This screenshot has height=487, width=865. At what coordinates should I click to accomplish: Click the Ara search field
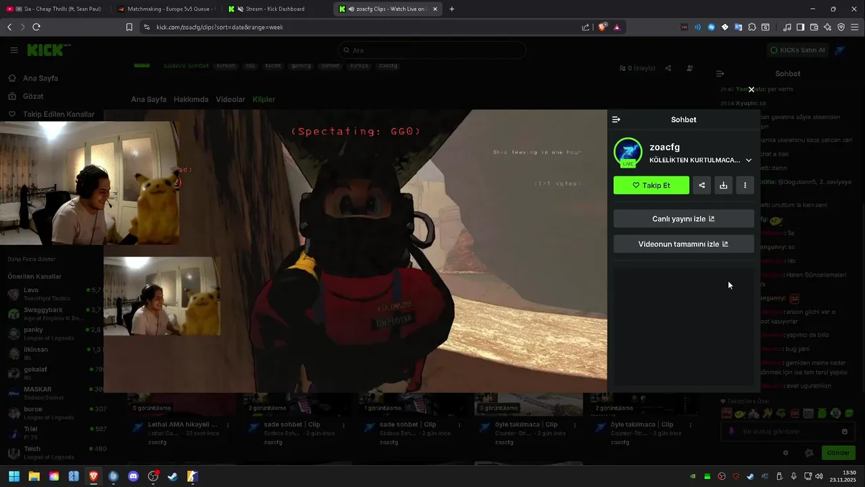tap(432, 50)
